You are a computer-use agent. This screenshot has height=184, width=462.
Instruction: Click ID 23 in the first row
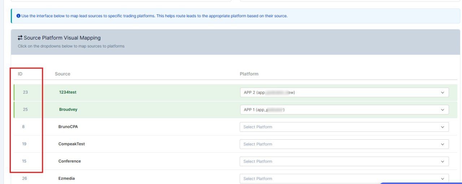25,92
